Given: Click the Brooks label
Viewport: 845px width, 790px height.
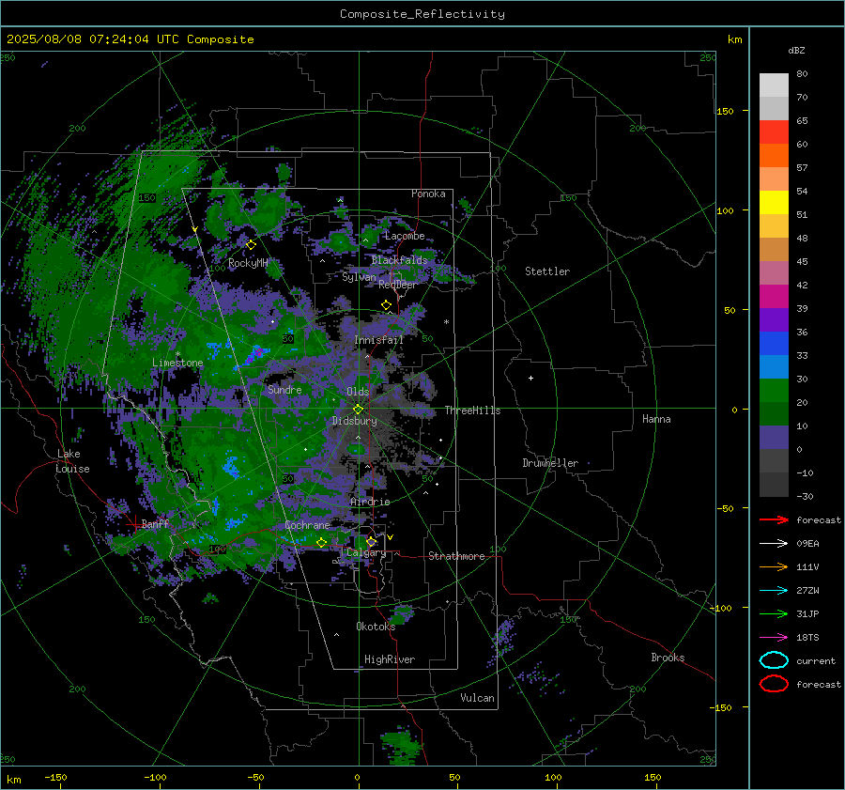Looking at the screenshot, I should pos(668,658).
